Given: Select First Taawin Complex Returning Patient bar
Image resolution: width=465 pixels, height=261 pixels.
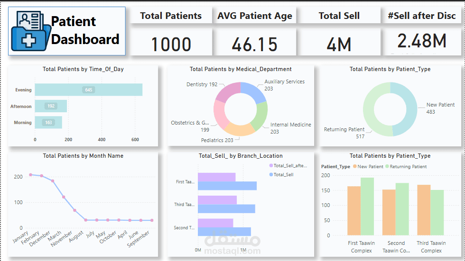Looking at the screenshot, I should (x=367, y=206).
